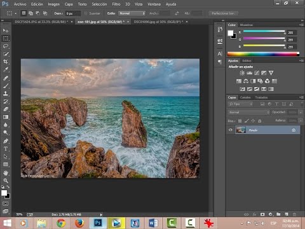Switch to the Canales tab
This screenshot has height=229, width=305.
tap(245, 97)
